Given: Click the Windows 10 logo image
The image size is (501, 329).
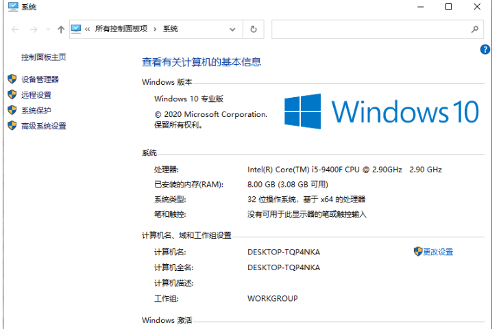Looking at the screenshot, I should (x=382, y=111).
